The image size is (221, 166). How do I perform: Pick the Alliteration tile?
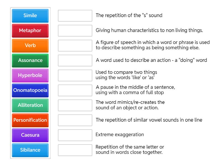click(30, 105)
